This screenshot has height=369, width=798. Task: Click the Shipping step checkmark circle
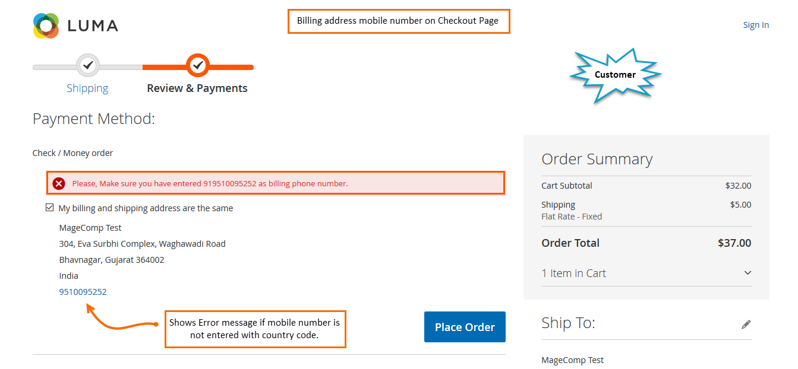(x=88, y=65)
